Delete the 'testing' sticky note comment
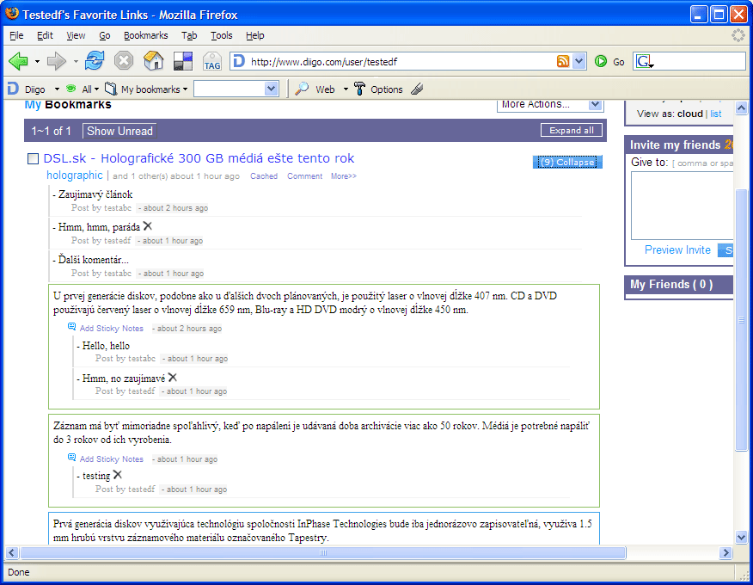Viewport: 753px width, 585px height. coord(118,475)
